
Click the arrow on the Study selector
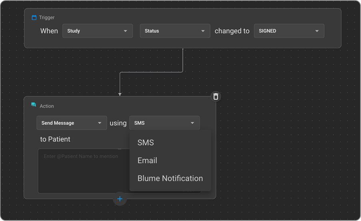click(x=126, y=31)
